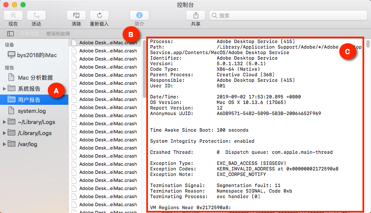Click exception note 'EXC_CORPSE_NOTIFY'
371x213 pixels.
tap(241, 175)
